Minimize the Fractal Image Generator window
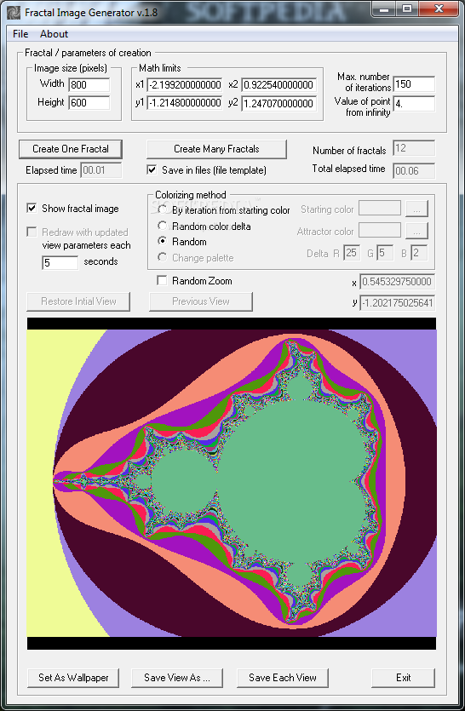The image size is (465, 711). [384, 9]
